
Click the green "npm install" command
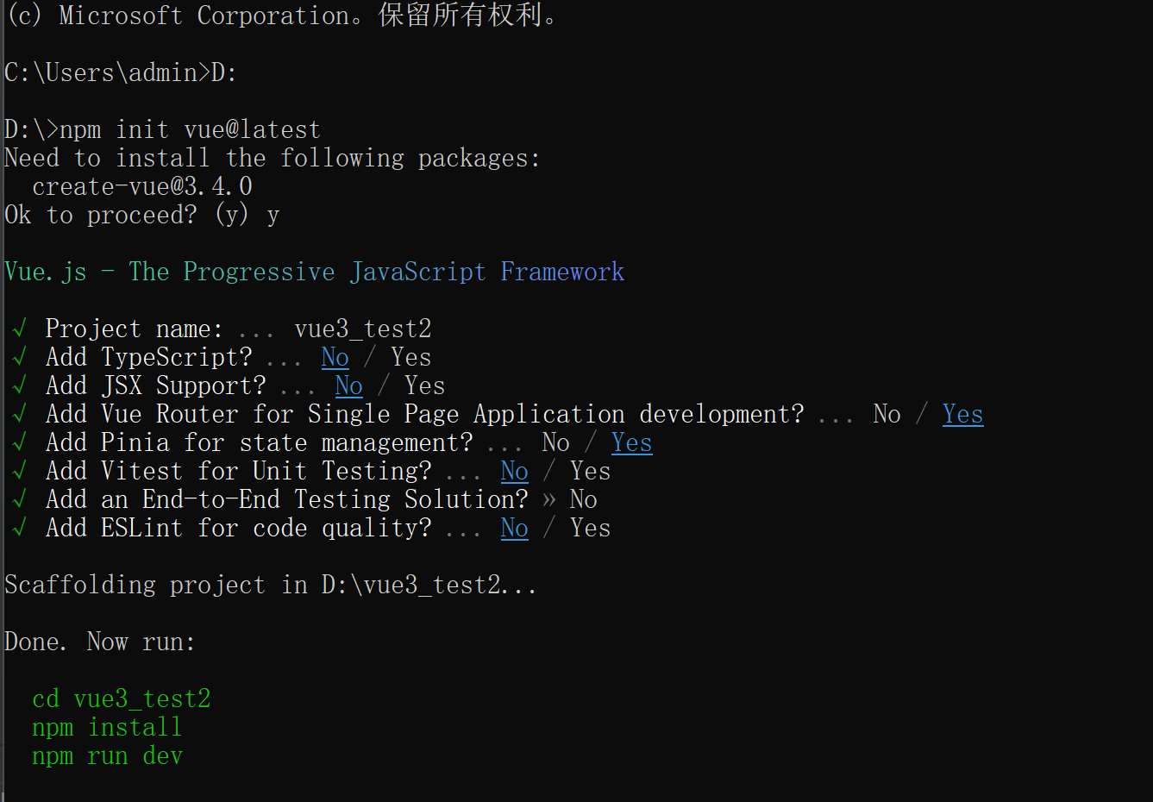[x=107, y=728]
